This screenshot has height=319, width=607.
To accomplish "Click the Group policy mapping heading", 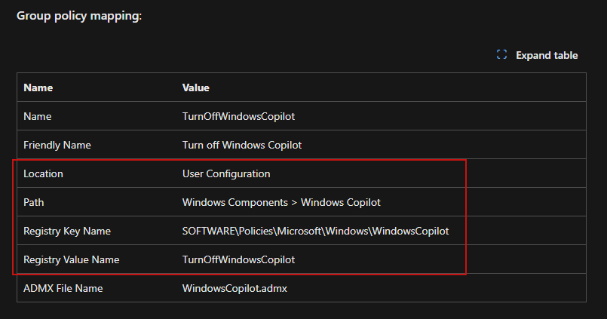I will (79, 16).
